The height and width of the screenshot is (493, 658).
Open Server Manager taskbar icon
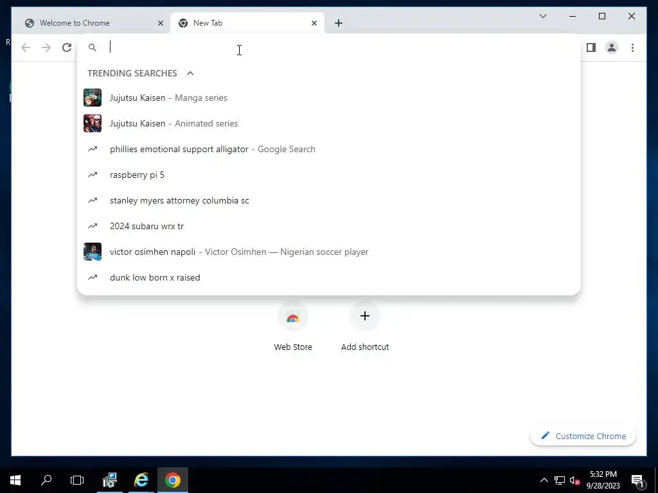click(109, 480)
